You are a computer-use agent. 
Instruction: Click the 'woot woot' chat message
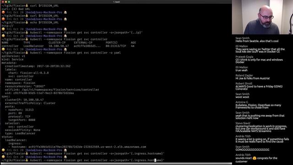tap(242, 97)
